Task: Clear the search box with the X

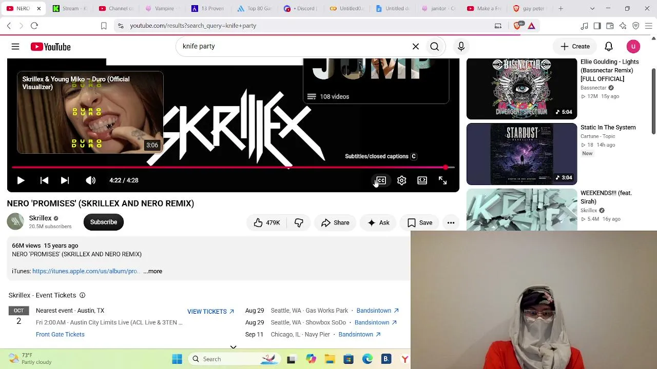Action: [416, 47]
